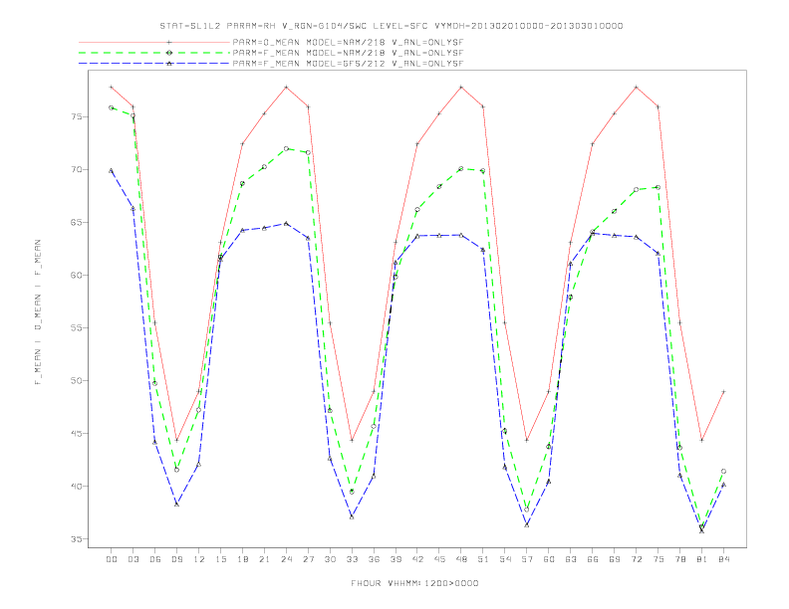
Task: Click the x-axis forecast hour label 27
Action: [308, 559]
